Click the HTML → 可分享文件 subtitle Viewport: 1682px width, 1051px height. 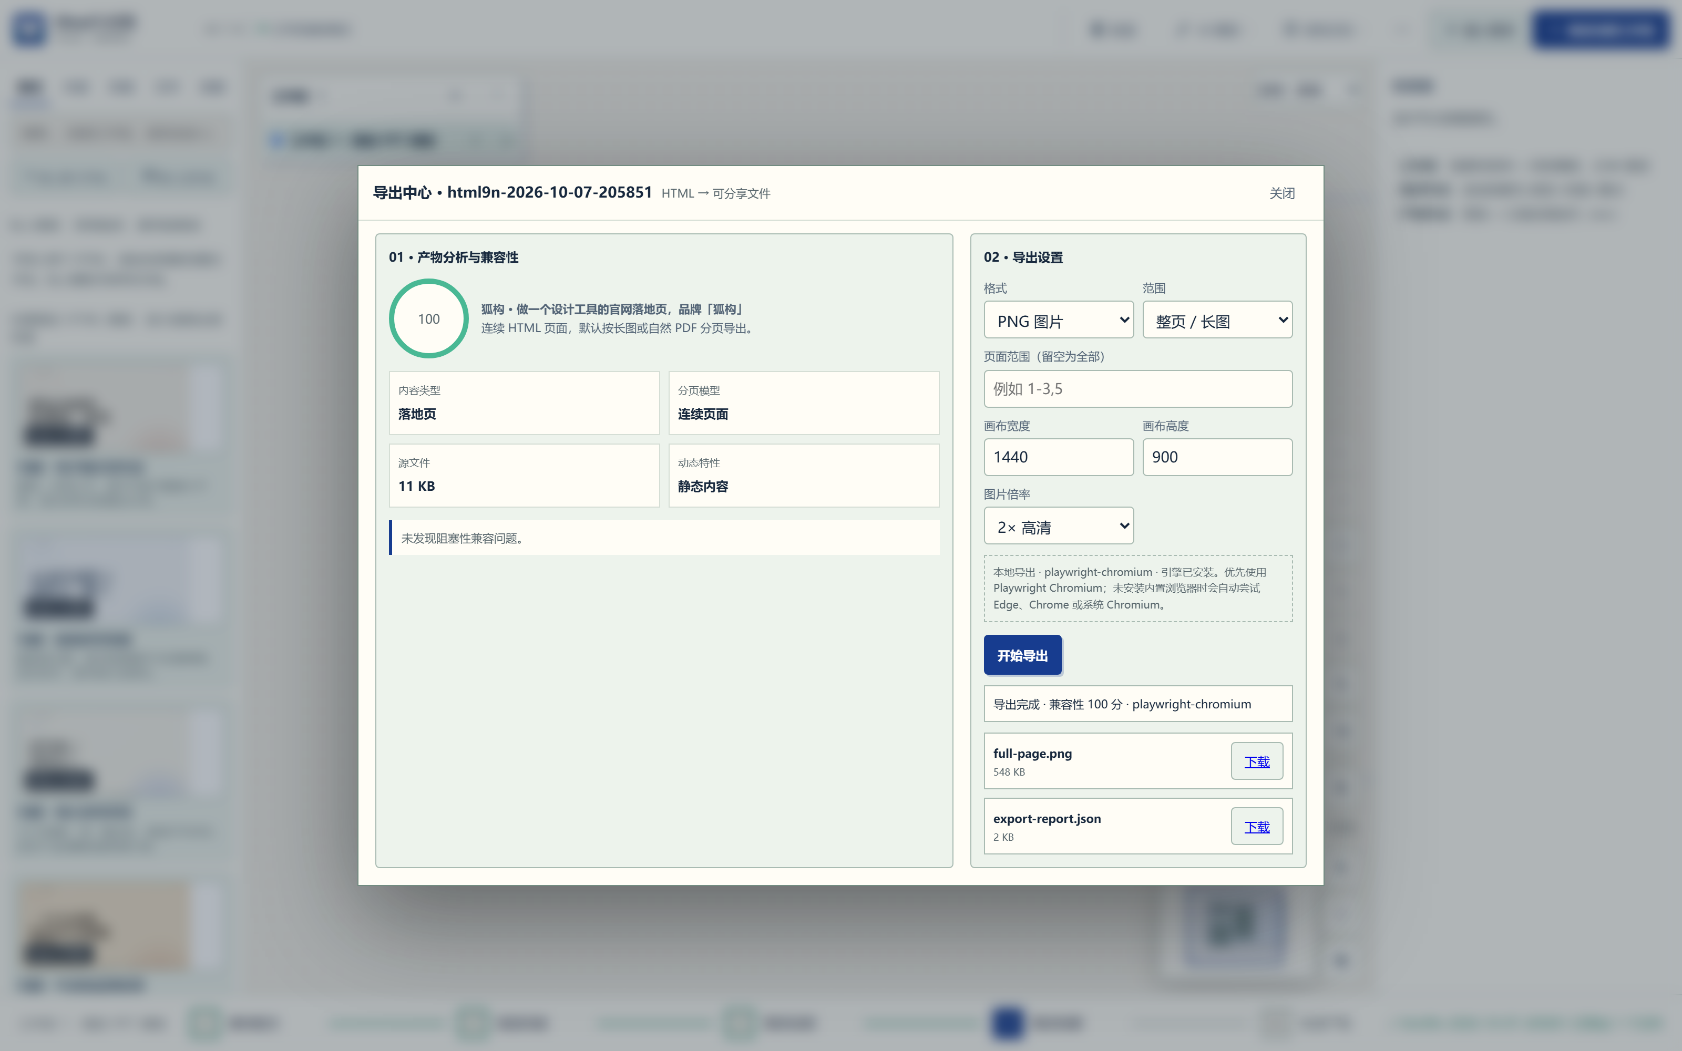click(716, 194)
